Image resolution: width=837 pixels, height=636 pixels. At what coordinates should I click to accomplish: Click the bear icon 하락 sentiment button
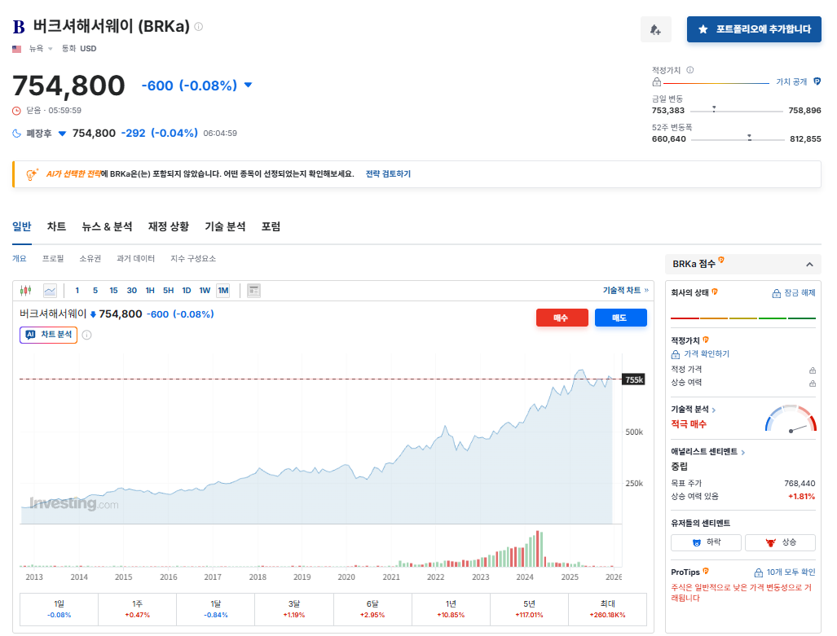tap(706, 542)
